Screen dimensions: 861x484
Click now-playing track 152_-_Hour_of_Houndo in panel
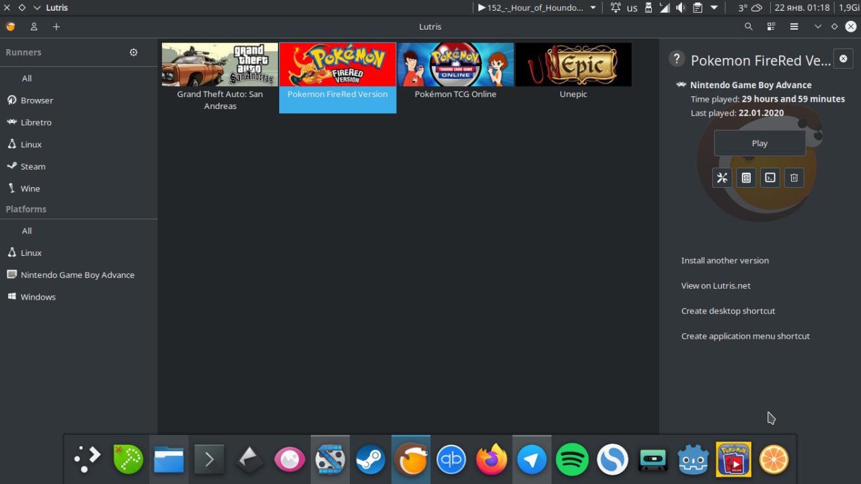531,8
